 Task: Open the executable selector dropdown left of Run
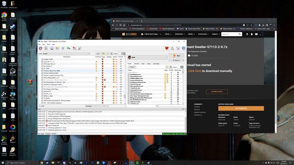click(x=147, y=57)
